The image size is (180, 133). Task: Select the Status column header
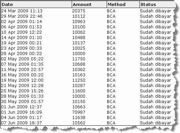[x=157, y=4]
